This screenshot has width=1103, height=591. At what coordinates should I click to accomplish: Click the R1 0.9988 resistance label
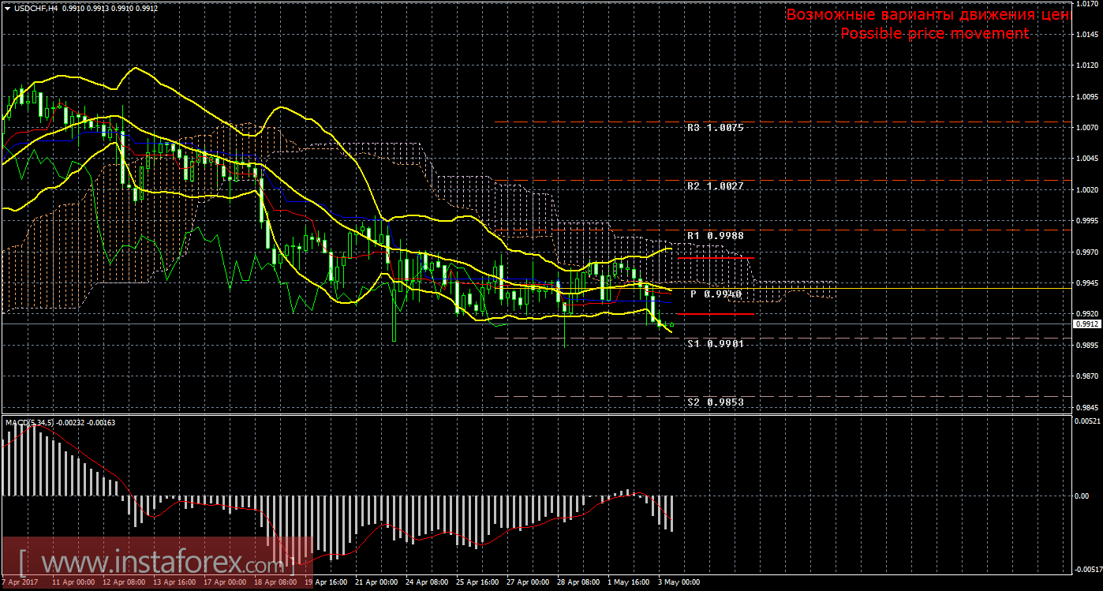(x=715, y=236)
